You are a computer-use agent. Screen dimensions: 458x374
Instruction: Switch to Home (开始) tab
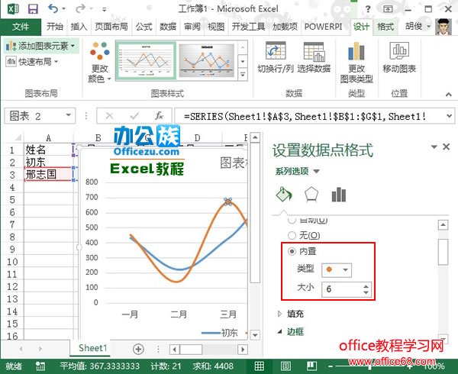pos(55,27)
